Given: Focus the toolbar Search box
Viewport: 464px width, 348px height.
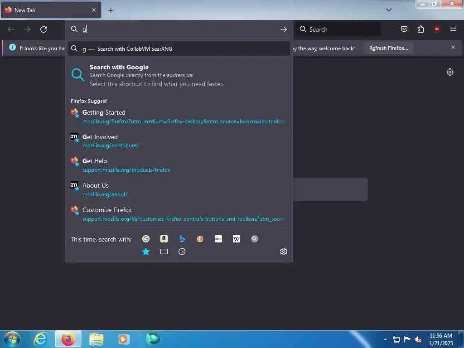Looking at the screenshot, I should tap(338, 29).
